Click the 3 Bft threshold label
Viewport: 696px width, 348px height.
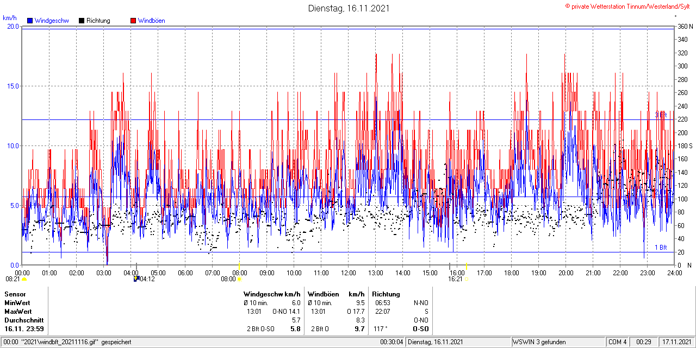tap(661, 115)
